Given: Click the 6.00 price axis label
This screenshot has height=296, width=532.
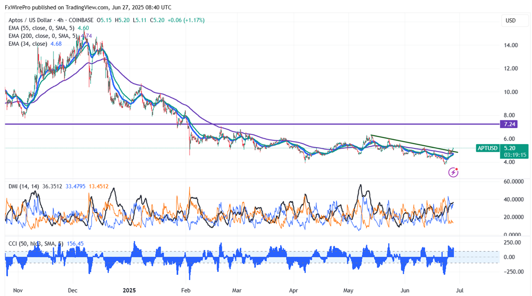Looking at the screenshot, I should [509, 139].
